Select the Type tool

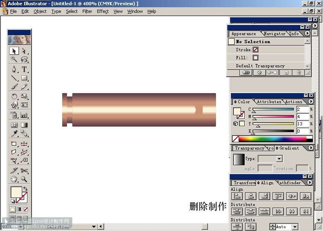tap(24, 69)
